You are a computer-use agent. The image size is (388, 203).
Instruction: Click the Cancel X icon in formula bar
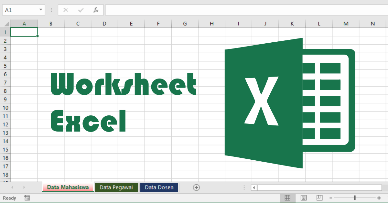[66, 10]
